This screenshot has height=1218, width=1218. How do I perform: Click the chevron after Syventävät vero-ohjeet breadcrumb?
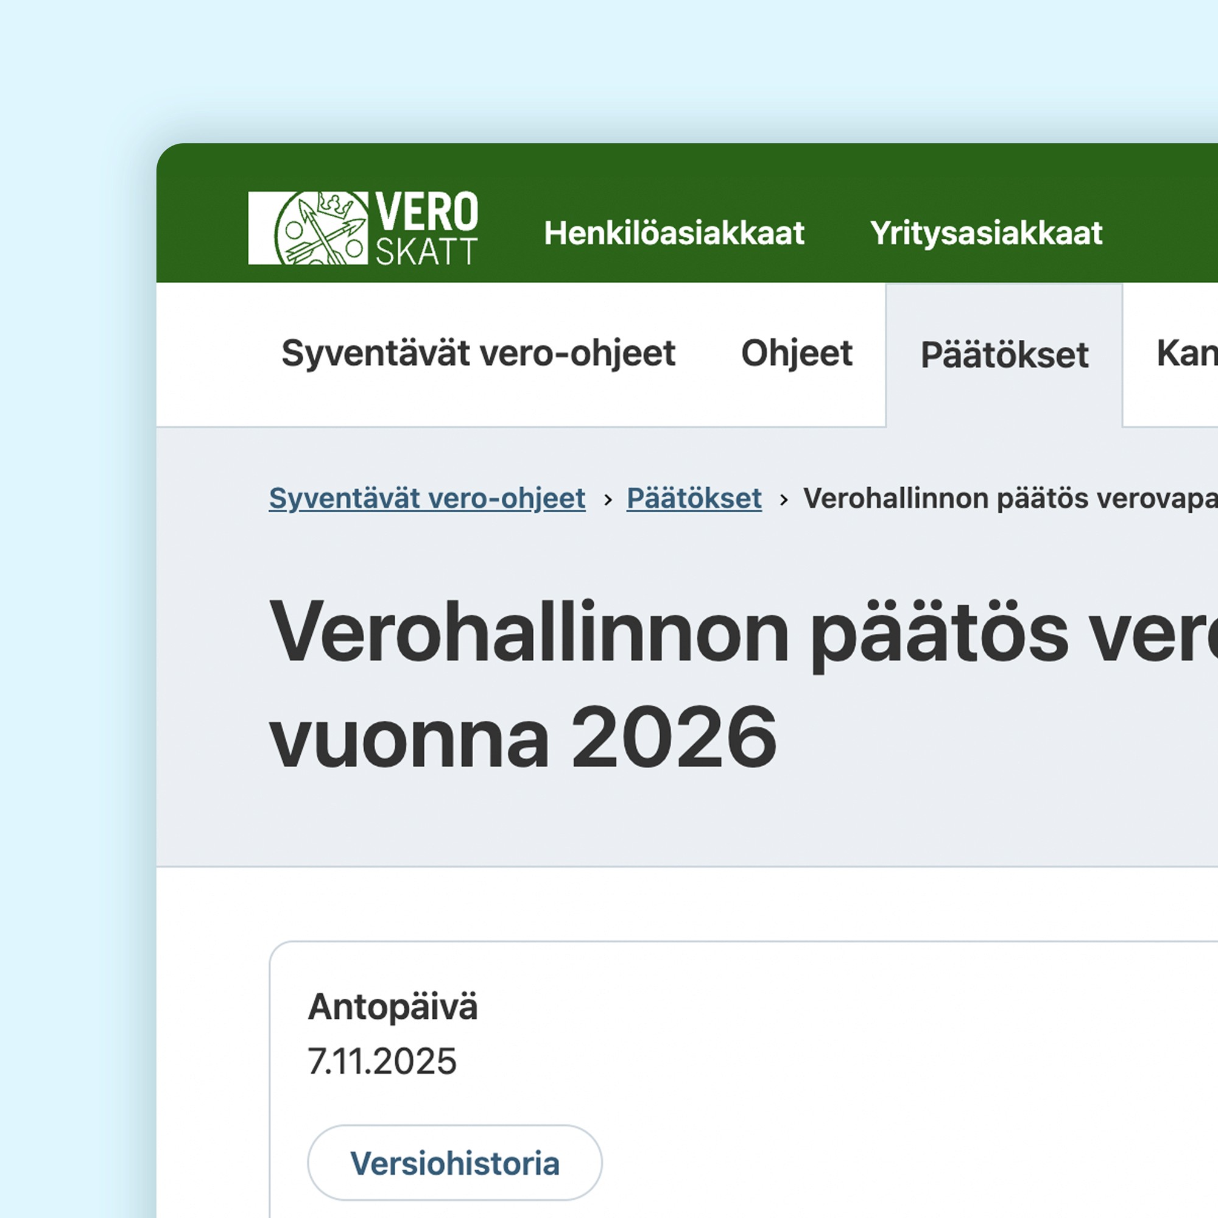pyautogui.click(x=608, y=500)
